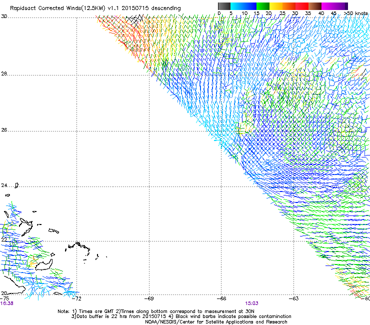Screen dimensions: 370x325
Task: Select the cyan 5-10 knots legend swatch
Action: [x=237, y=6]
